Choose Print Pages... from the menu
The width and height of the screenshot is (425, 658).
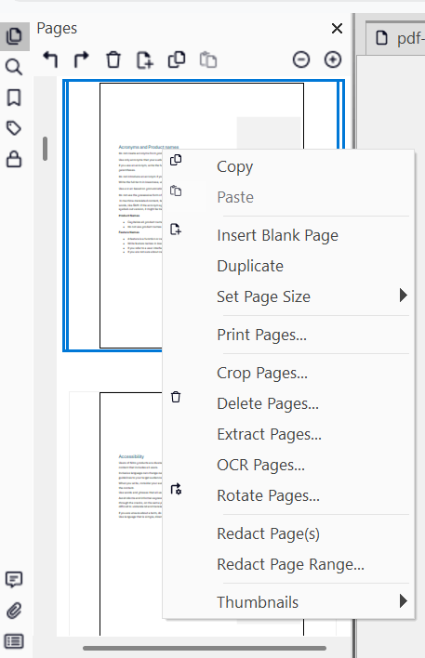point(288,335)
